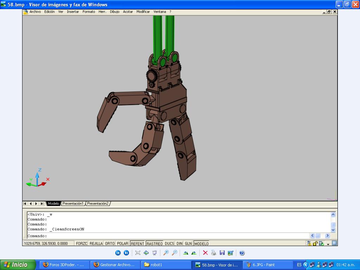Image resolution: width=360 pixels, height=270 pixels.
Task: Click the command line scroll right arrow
Action: point(328,236)
